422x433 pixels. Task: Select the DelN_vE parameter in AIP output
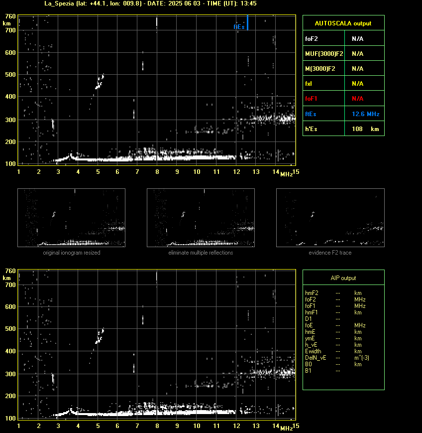click(316, 358)
